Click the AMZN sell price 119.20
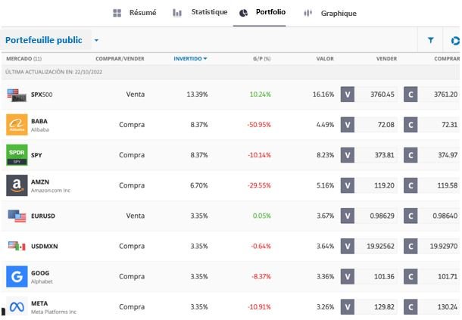Image resolution: width=462 pixels, height=320 pixels. [384, 185]
